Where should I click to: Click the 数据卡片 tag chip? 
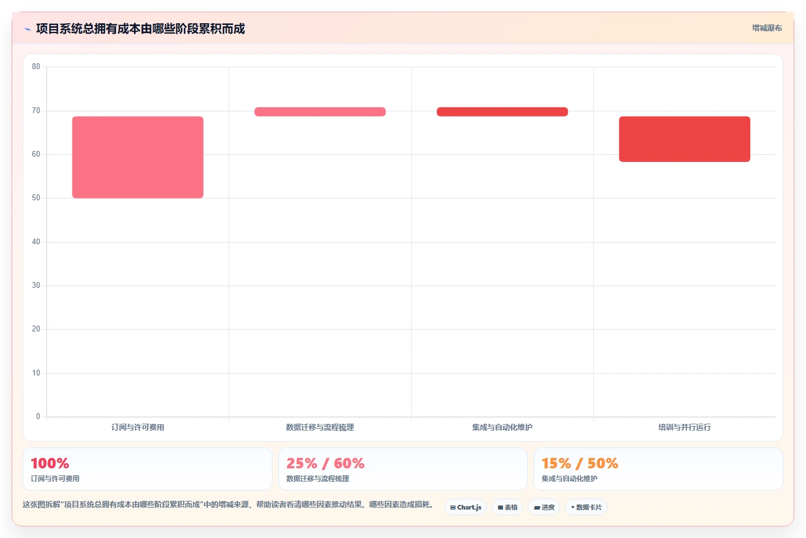[586, 507]
